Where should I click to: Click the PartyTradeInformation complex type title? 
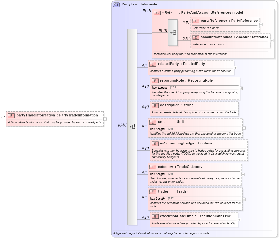click(x=141, y=4)
